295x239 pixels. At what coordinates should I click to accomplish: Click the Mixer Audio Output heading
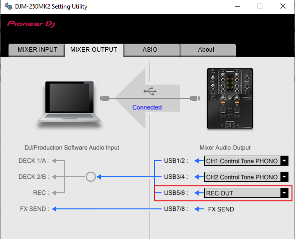click(x=225, y=148)
